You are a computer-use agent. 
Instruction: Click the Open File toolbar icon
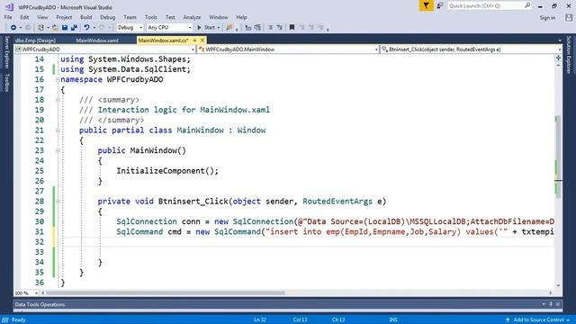click(55, 28)
